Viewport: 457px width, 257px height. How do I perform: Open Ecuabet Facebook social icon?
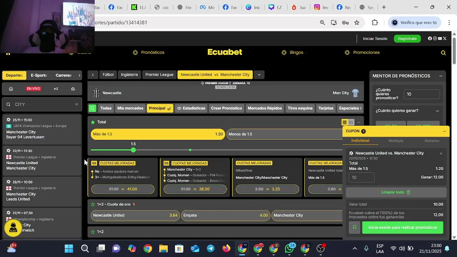click(x=430, y=39)
